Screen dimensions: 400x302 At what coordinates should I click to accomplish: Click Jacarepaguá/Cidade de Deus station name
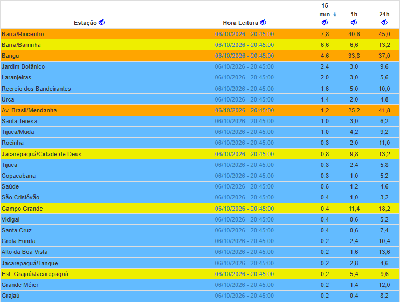(x=42, y=154)
